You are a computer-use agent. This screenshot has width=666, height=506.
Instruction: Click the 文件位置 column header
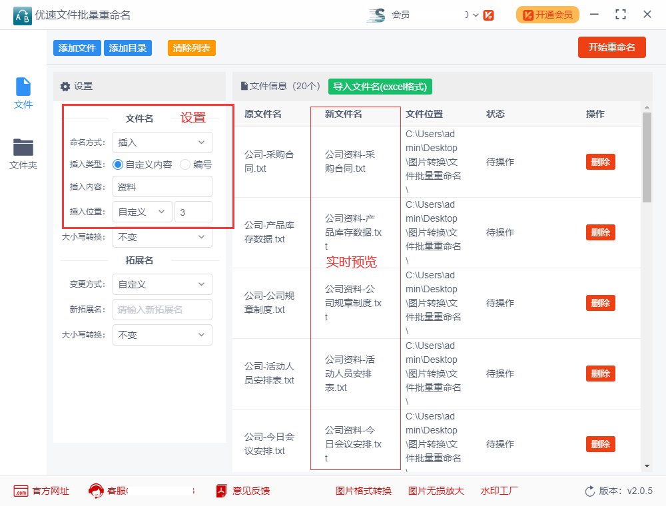pyautogui.click(x=424, y=114)
